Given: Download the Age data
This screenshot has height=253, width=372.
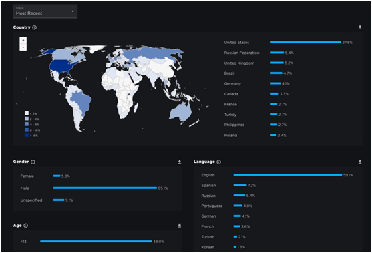Looking at the screenshot, I should point(180,226).
